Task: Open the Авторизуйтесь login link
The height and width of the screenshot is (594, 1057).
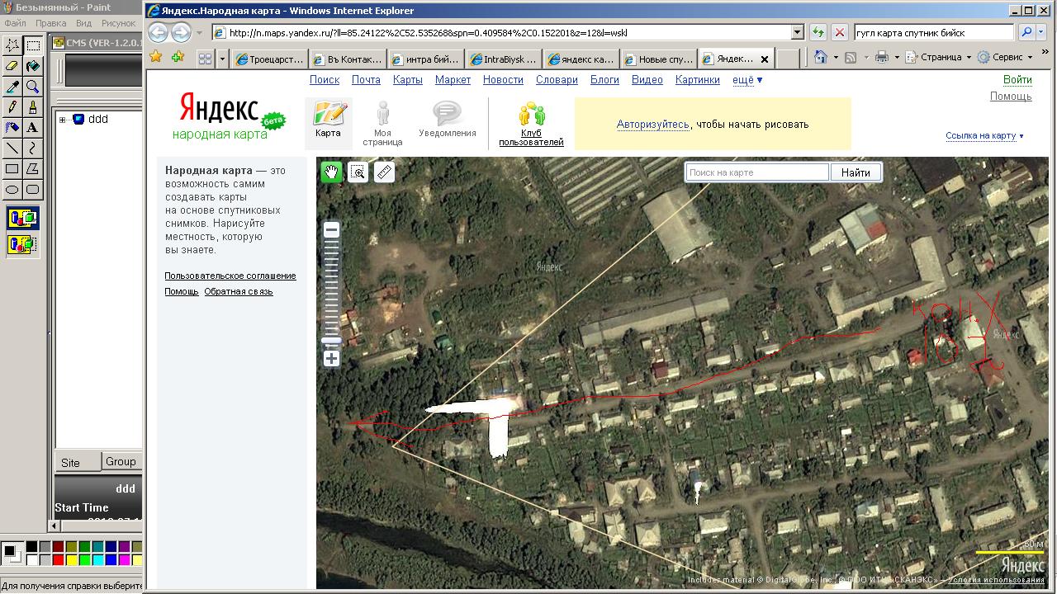Action: click(652, 125)
